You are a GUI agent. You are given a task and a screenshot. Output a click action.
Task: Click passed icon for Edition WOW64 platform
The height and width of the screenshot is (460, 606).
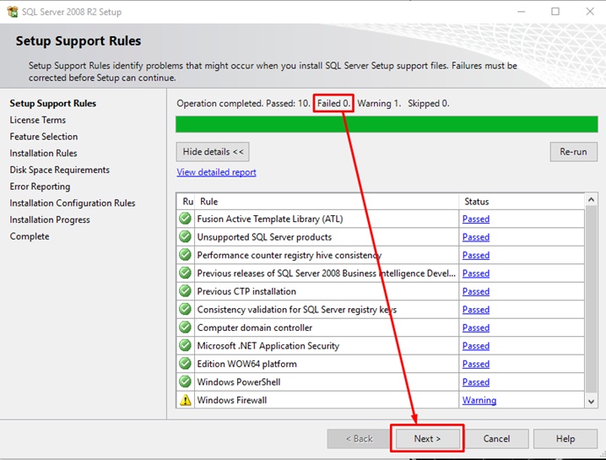[185, 364]
